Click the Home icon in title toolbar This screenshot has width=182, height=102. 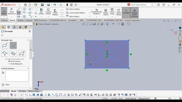click(25, 5)
